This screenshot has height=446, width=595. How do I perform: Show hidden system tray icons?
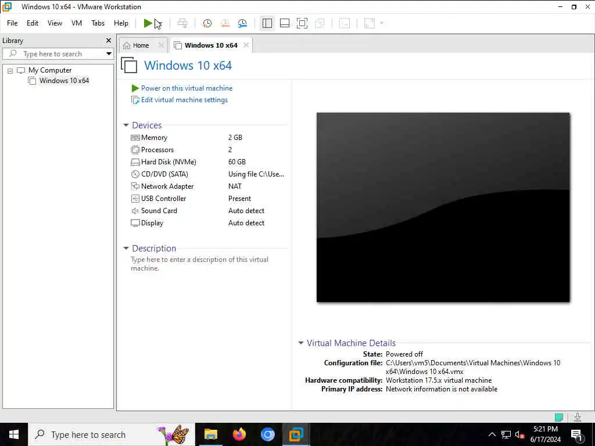click(492, 434)
